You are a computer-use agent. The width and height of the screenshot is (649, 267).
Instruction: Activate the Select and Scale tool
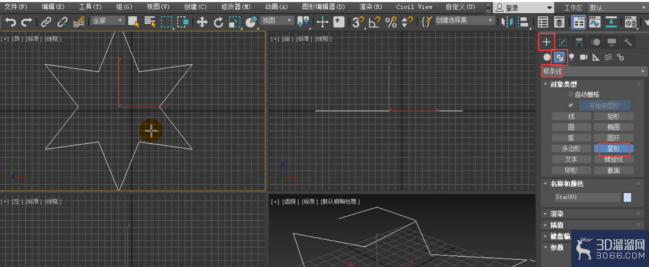coord(235,22)
